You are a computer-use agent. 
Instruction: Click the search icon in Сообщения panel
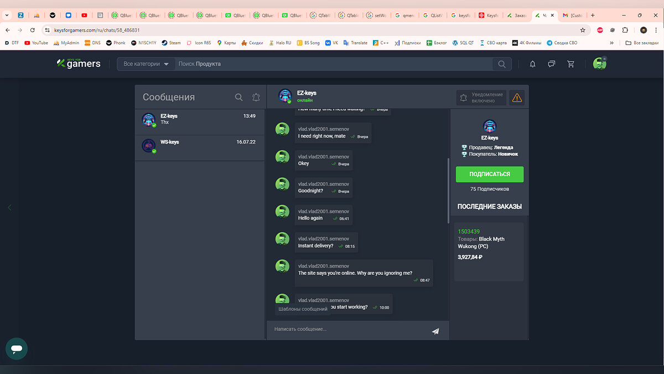238,98
